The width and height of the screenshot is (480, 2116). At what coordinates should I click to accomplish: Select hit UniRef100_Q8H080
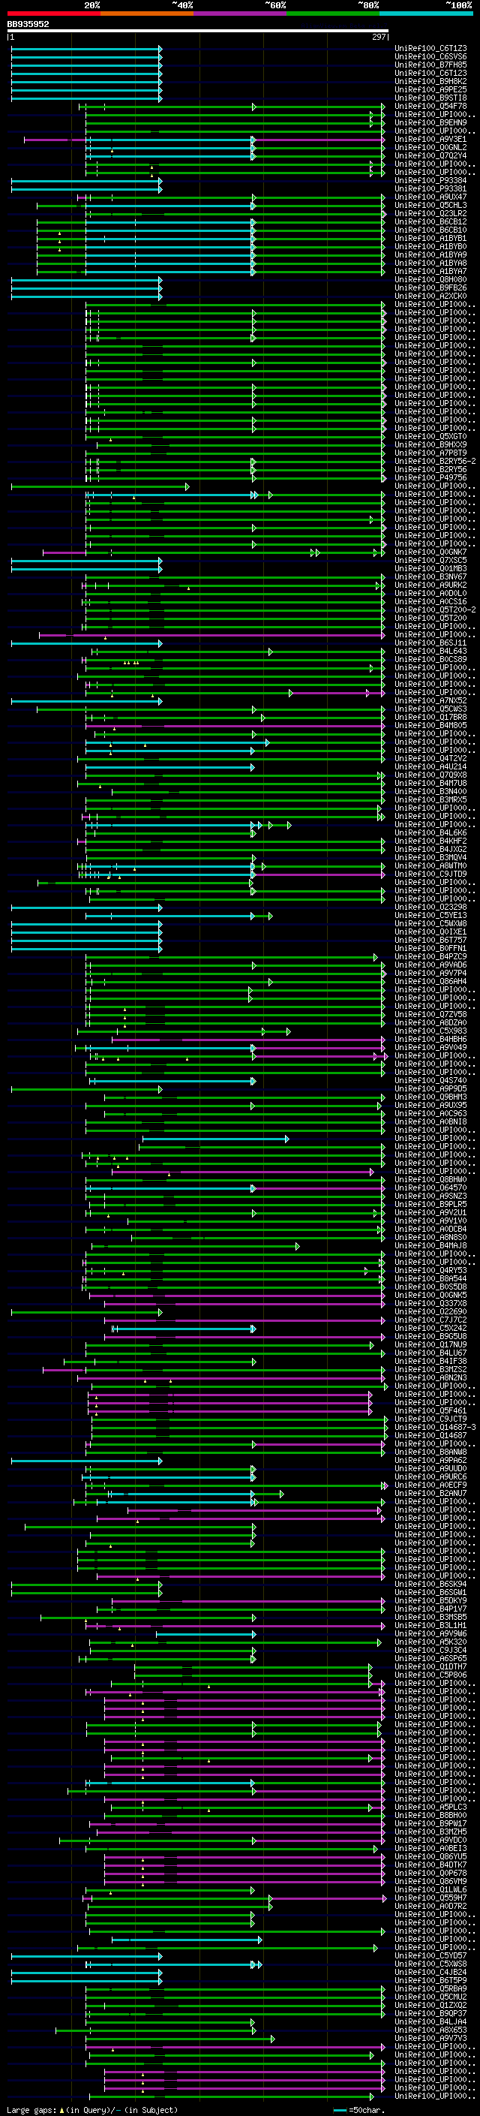(x=430, y=279)
